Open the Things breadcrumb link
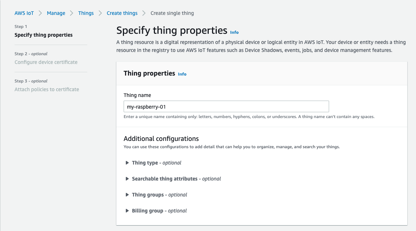The image size is (416, 231). pyautogui.click(x=86, y=13)
